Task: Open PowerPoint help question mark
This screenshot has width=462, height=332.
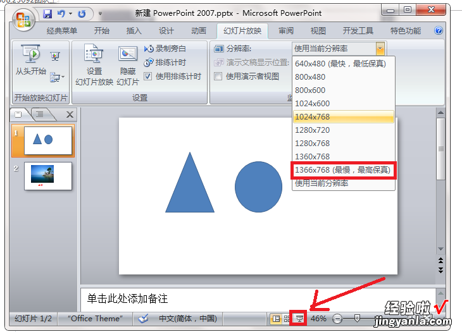Action: pyautogui.click(x=439, y=30)
